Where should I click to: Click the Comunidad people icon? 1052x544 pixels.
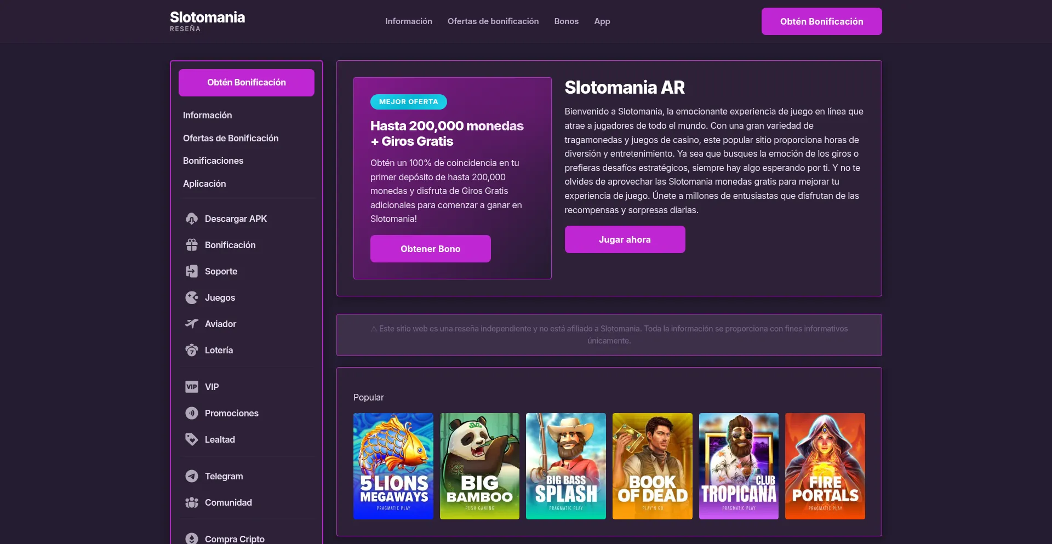(191, 502)
